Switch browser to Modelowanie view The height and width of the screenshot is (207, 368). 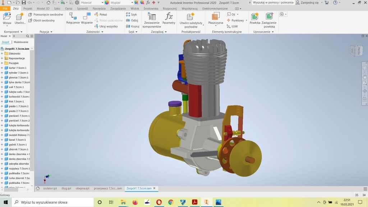[x=21, y=42]
